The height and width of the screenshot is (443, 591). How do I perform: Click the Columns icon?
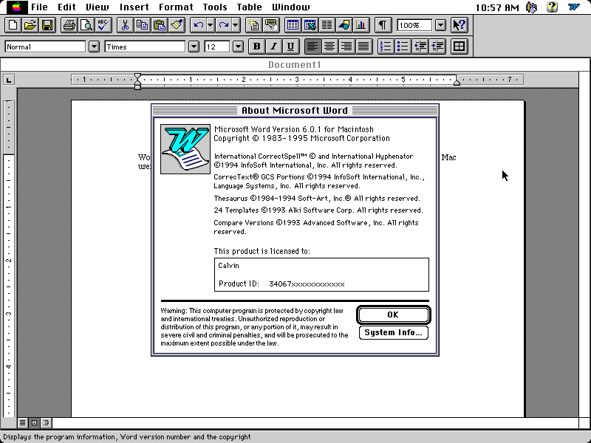pos(327,25)
